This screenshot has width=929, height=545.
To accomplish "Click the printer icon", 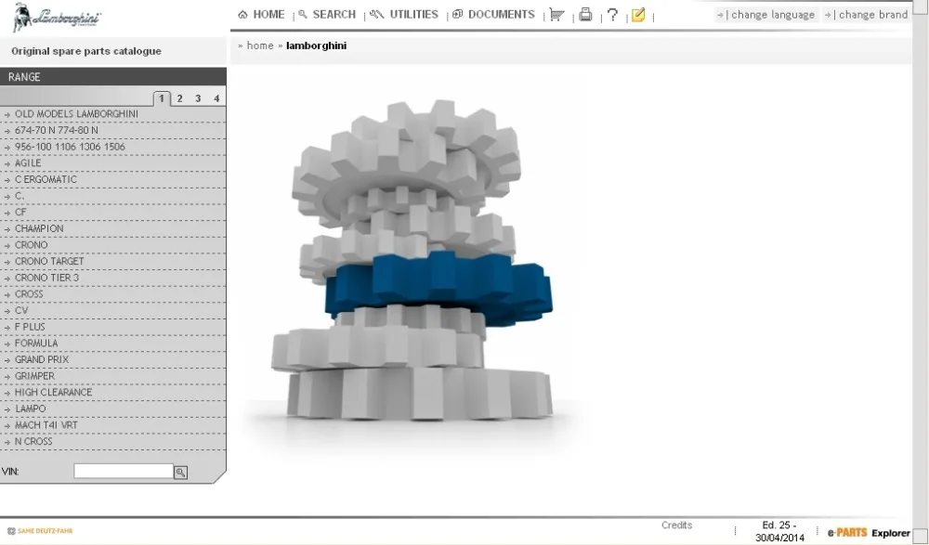I will tap(585, 15).
